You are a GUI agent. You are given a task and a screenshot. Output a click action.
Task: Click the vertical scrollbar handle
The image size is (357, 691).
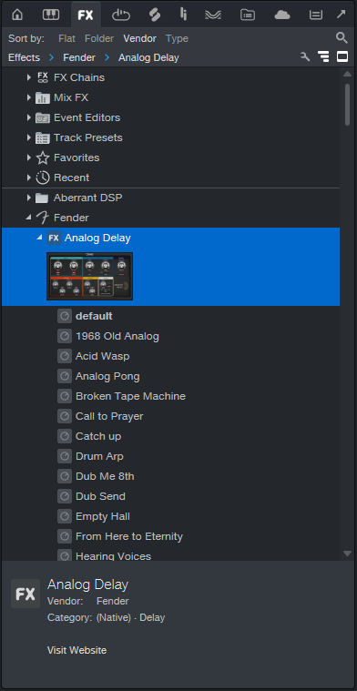[x=347, y=105]
